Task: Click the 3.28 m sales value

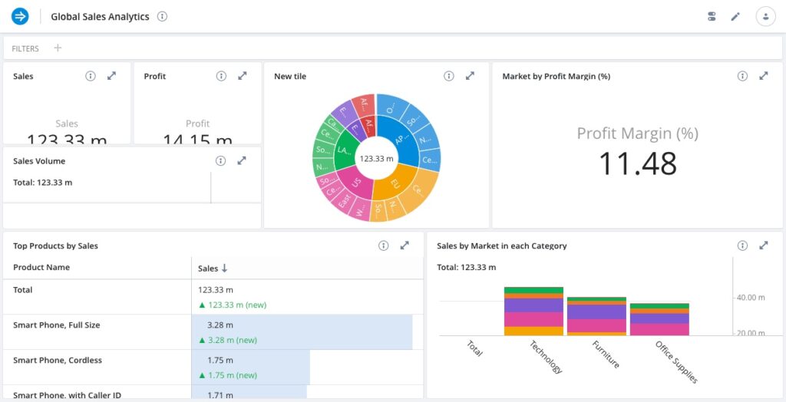Action: coord(220,325)
